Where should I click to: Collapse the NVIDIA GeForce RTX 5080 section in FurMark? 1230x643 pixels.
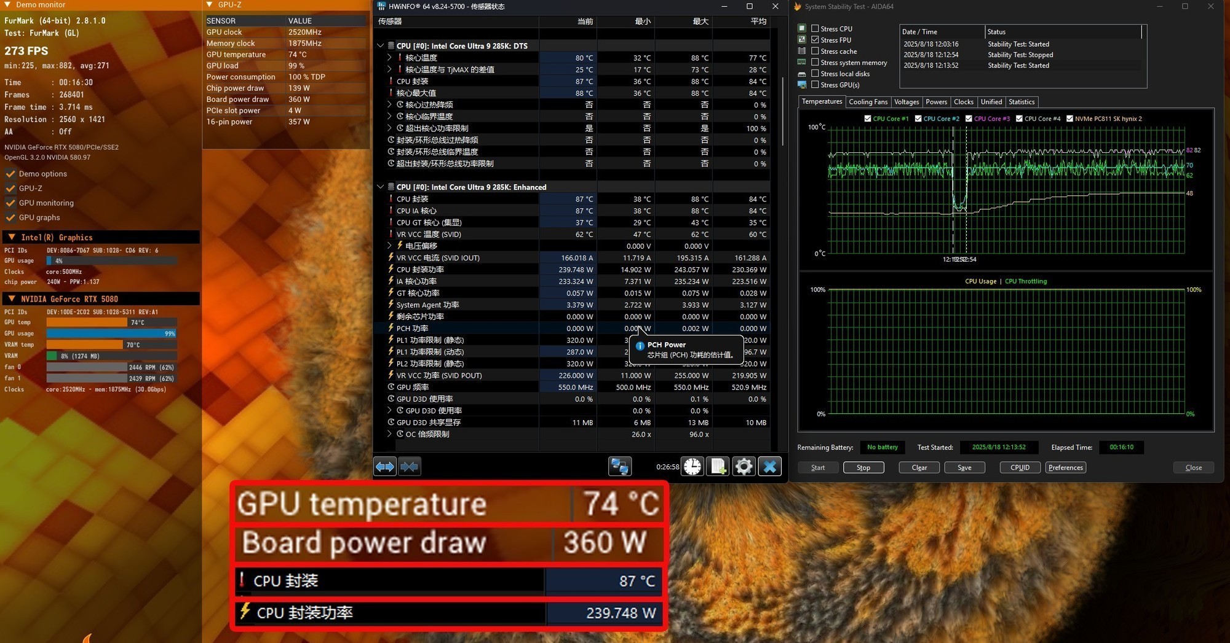(12, 299)
